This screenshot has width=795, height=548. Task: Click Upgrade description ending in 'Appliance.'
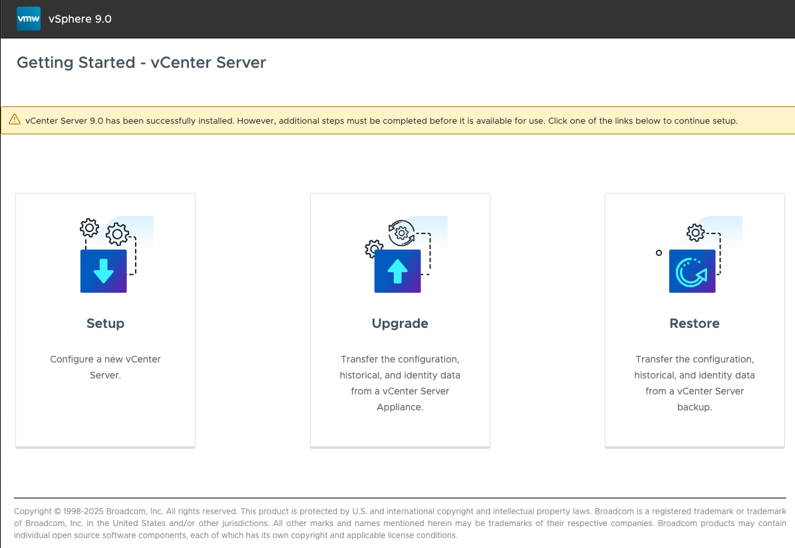pyautogui.click(x=400, y=383)
